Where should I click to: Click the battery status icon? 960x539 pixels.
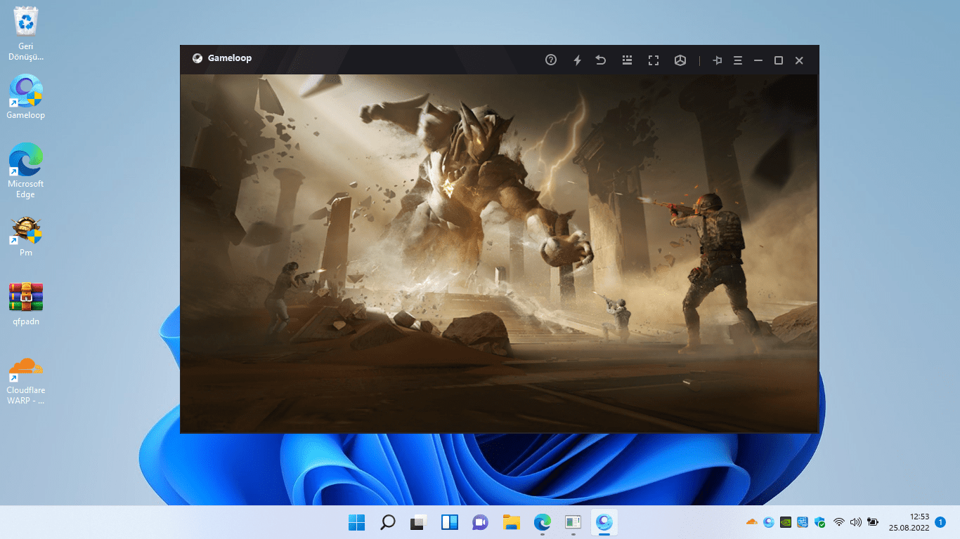[x=873, y=522]
